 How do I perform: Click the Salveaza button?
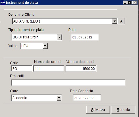click(98, 110)
